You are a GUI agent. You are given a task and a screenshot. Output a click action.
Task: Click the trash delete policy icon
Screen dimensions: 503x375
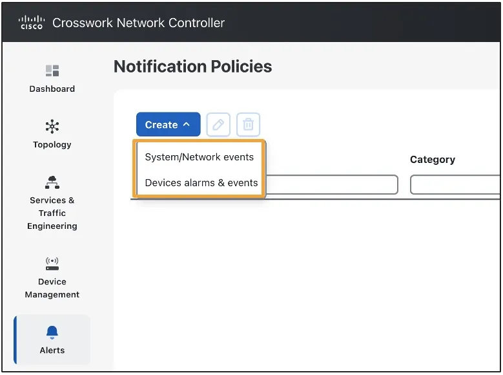click(248, 124)
